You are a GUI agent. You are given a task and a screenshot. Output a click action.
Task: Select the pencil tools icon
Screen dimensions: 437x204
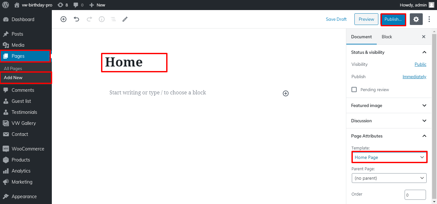pyautogui.click(x=125, y=19)
